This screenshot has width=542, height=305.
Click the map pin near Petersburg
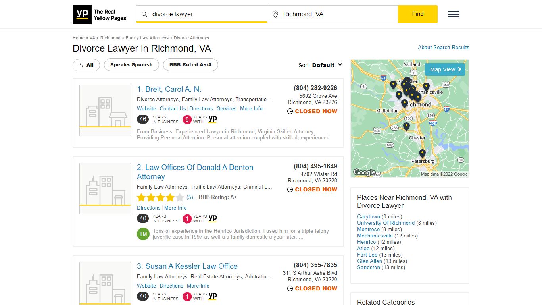click(422, 153)
